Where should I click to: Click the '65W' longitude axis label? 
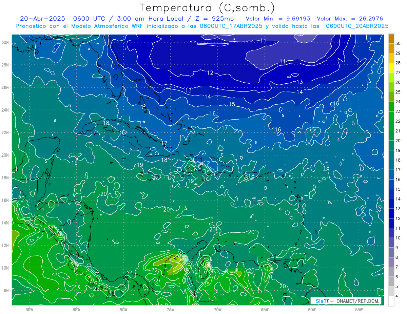tap(265, 310)
